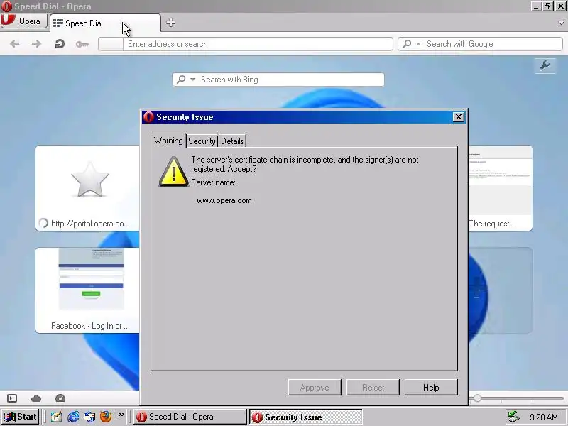Expand the Google search engine dropdown

point(418,44)
